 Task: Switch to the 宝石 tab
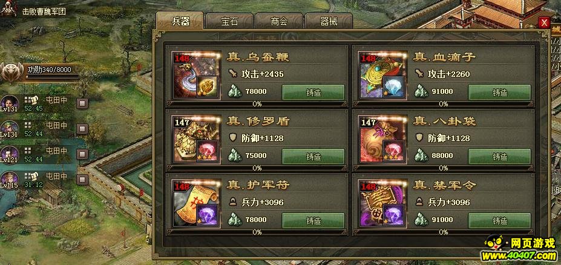229,21
